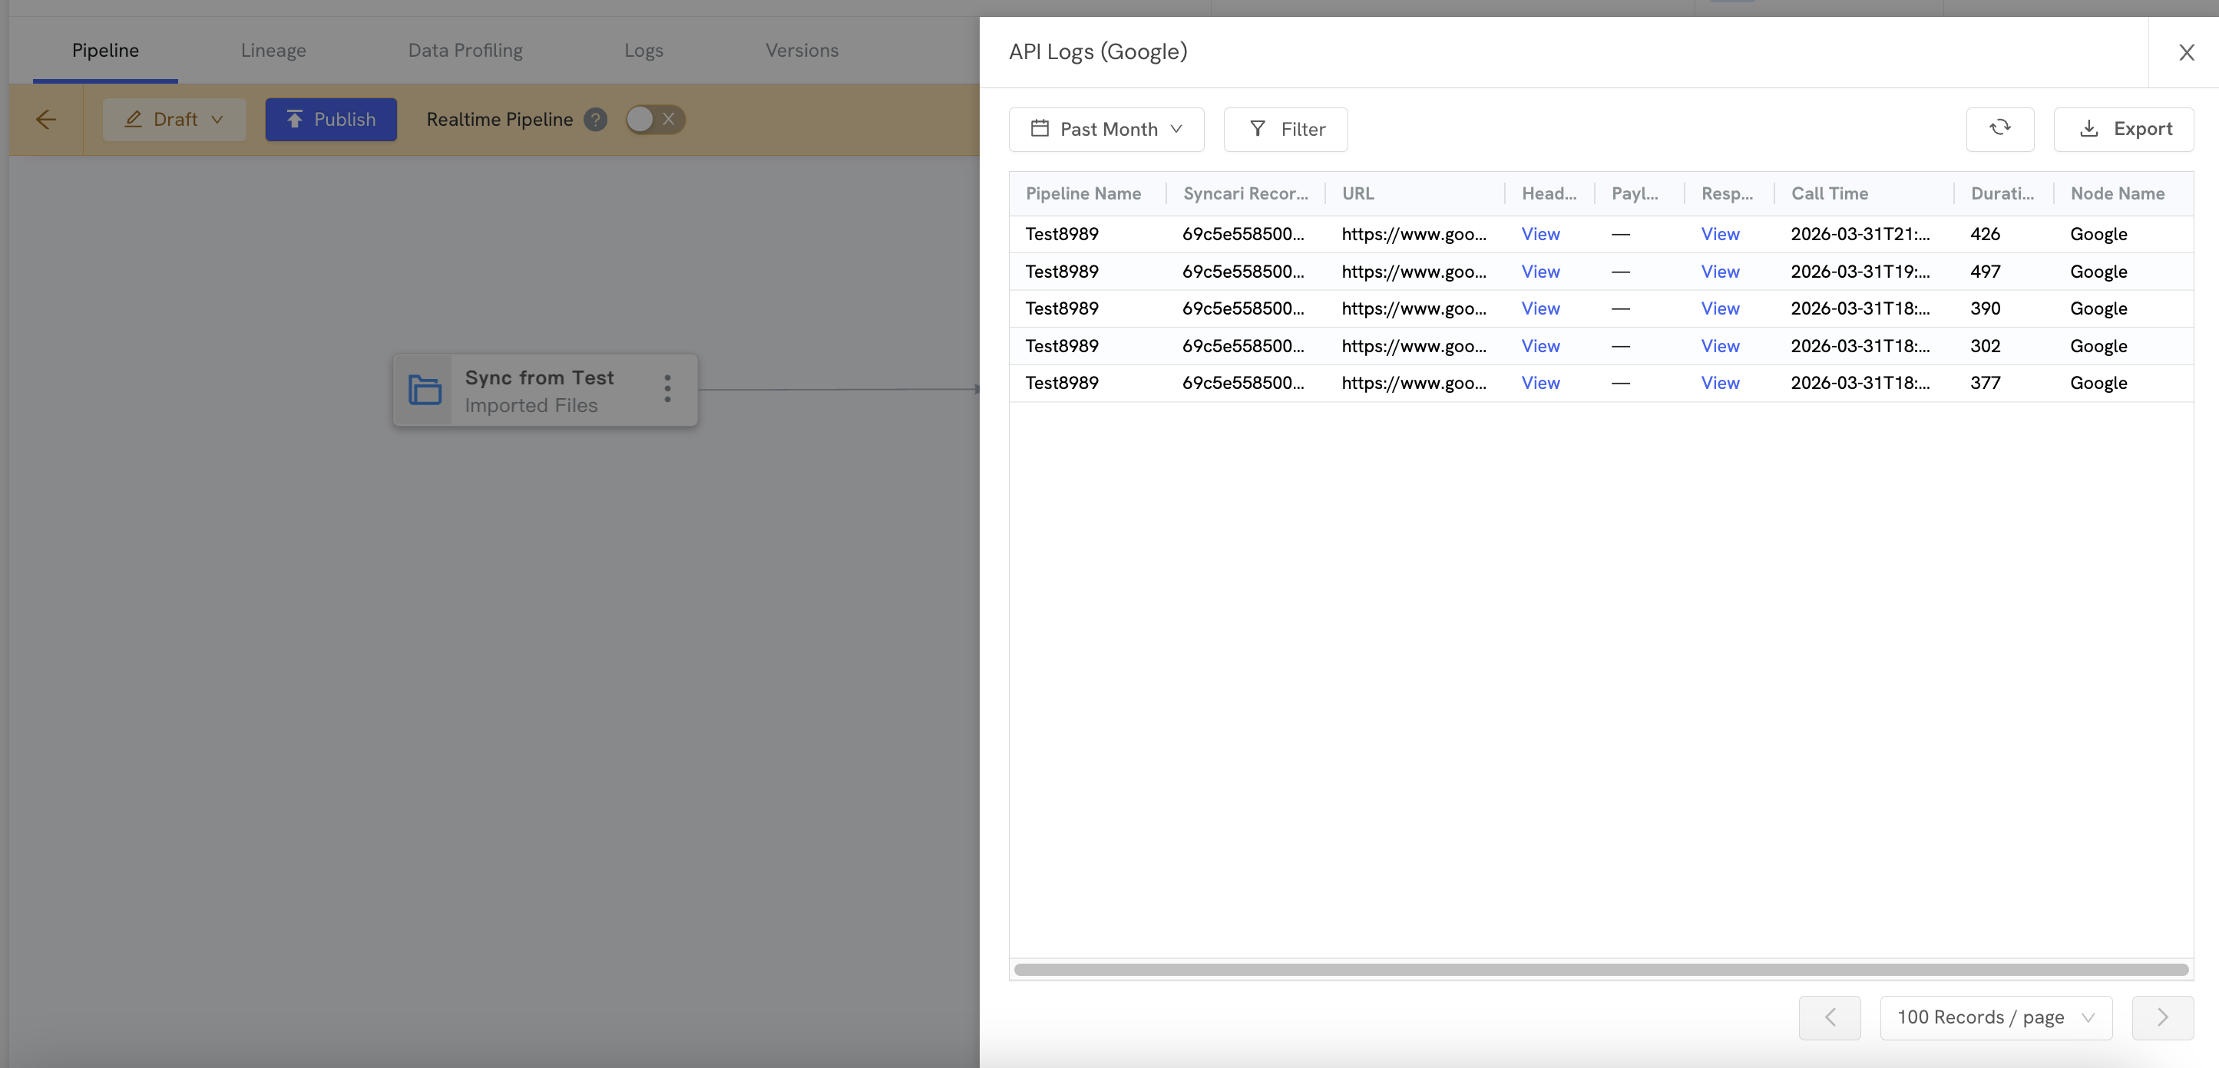Screen dimensions: 2219x1068
Task: View response for the 497 duration row
Action: click(x=1719, y=272)
